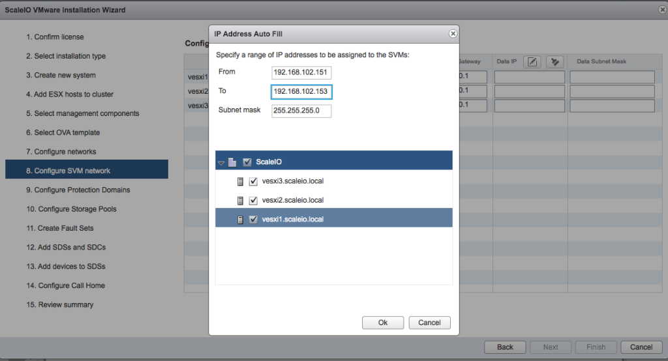Click the vesxi2 host server icon

(240, 201)
